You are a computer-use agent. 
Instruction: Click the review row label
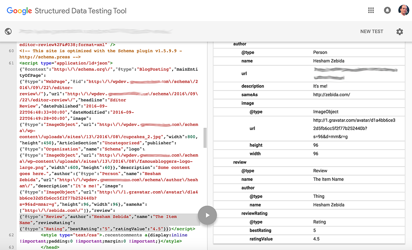[240, 162]
